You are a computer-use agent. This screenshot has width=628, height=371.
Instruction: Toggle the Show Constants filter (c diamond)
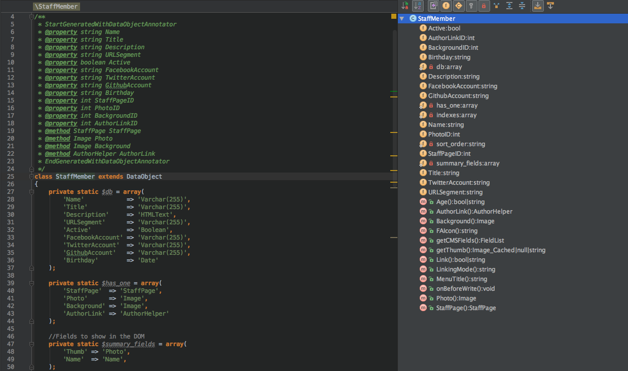(x=458, y=6)
